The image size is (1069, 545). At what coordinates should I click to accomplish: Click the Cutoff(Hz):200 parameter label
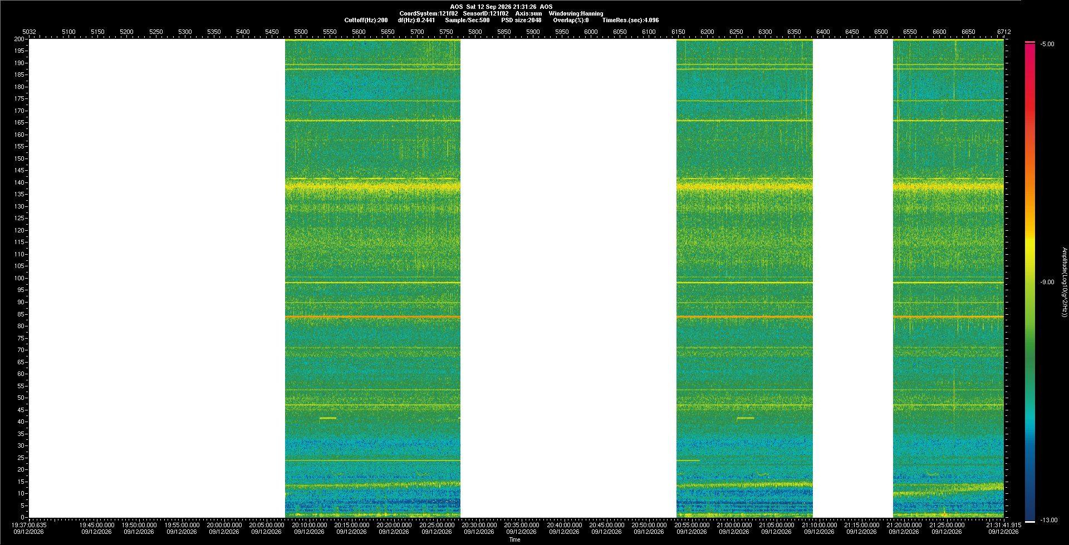point(366,20)
